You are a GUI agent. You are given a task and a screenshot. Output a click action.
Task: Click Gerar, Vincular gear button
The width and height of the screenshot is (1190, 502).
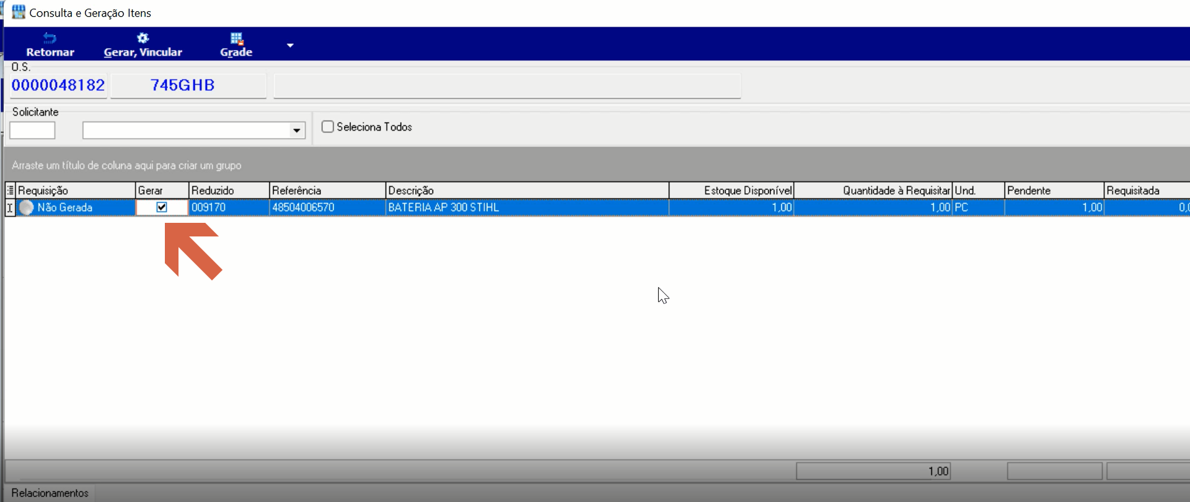point(143,45)
